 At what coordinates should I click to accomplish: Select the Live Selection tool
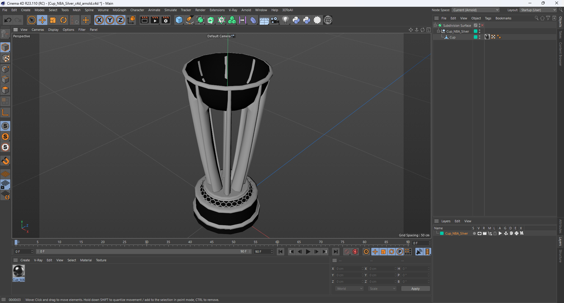(x=31, y=20)
